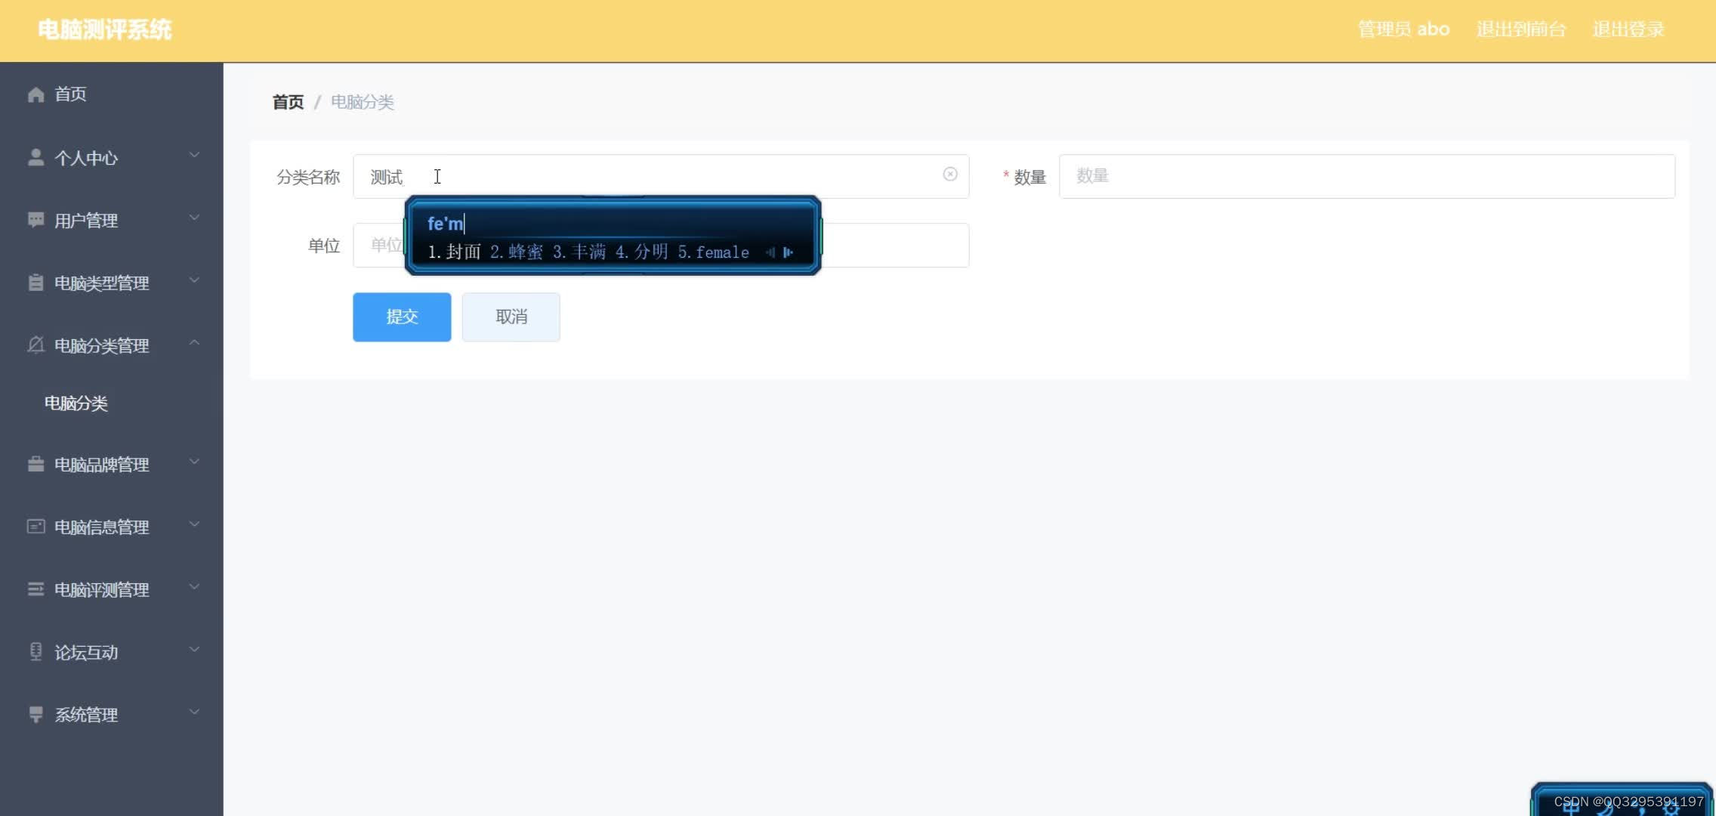Collapse the 电脑分类管理 chevron
This screenshot has height=816, width=1716.
click(194, 342)
